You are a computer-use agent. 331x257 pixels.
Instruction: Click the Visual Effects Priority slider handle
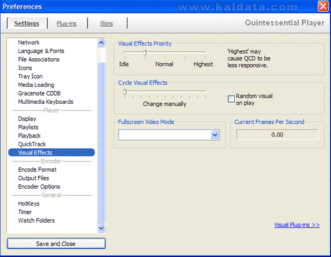[145, 53]
